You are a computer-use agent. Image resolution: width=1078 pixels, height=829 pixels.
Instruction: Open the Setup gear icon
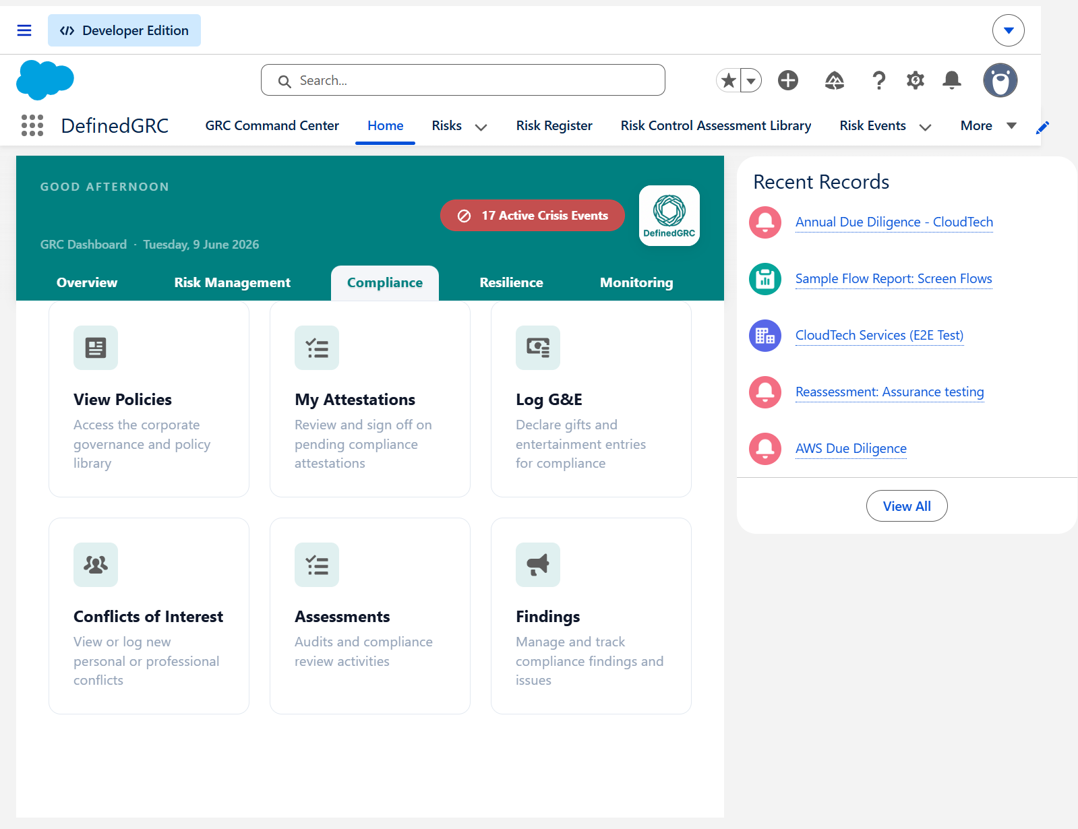click(x=916, y=80)
